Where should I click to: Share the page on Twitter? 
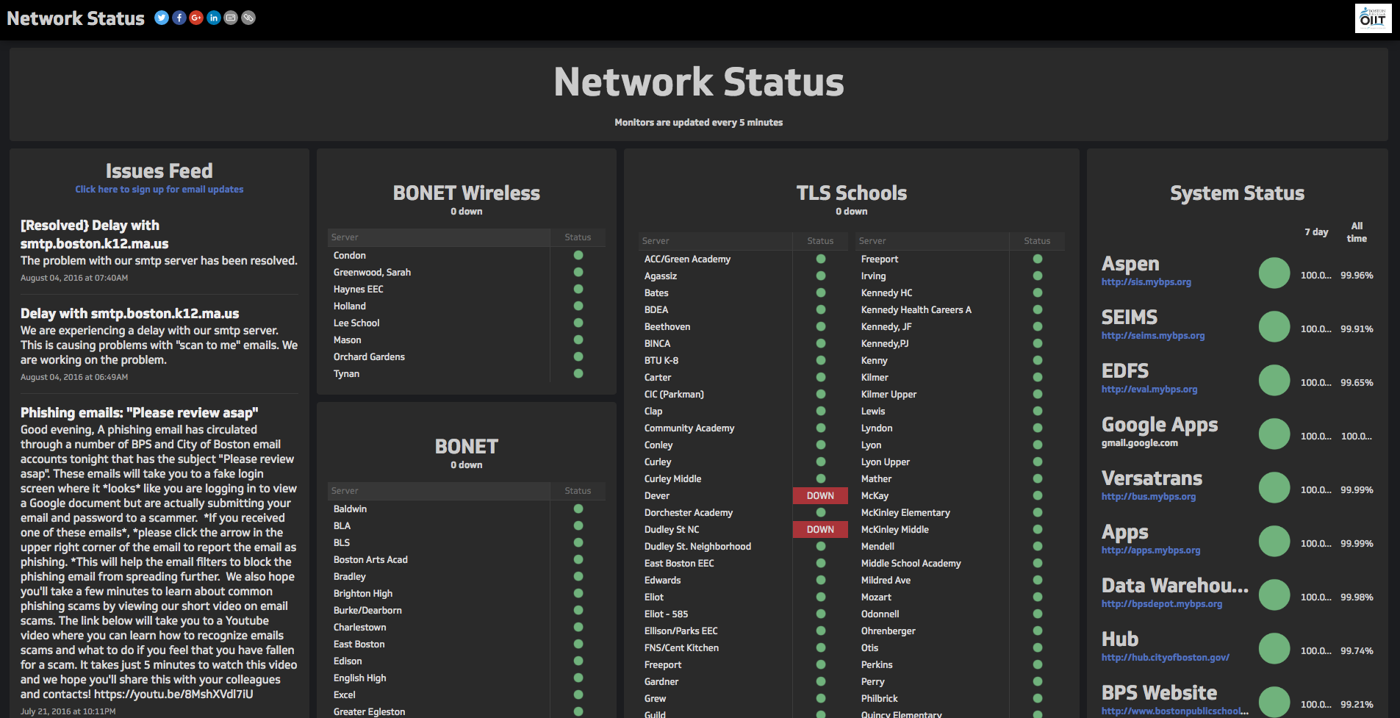[161, 18]
